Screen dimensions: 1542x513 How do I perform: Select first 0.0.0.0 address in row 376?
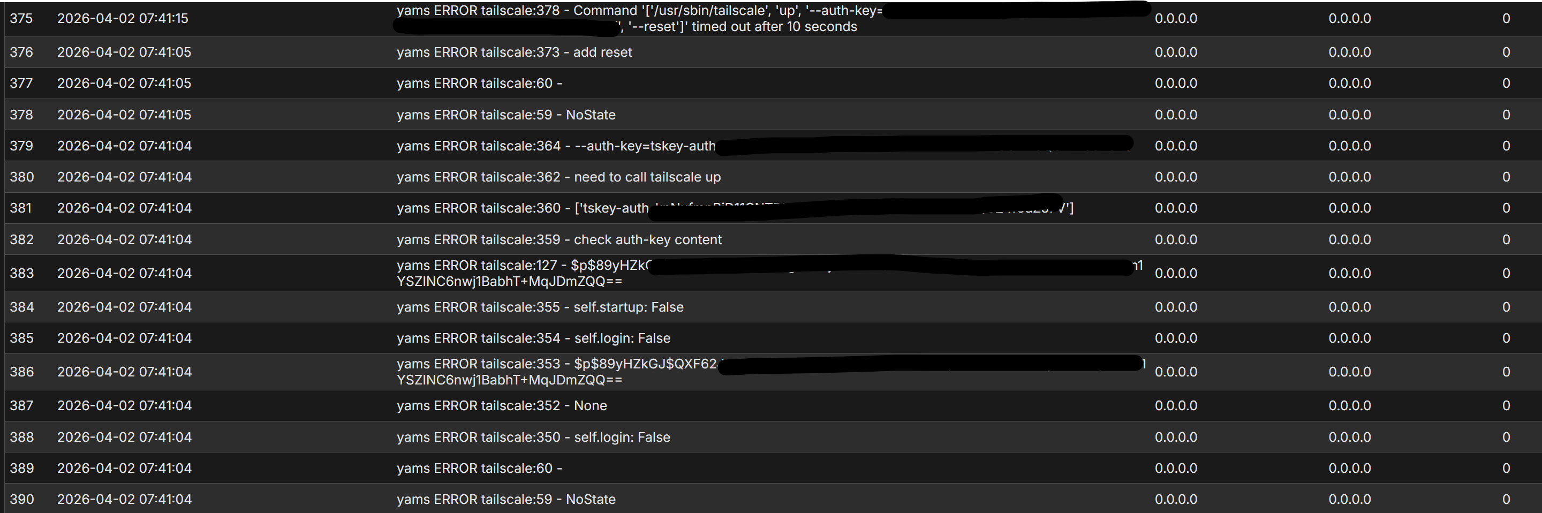coord(1176,52)
